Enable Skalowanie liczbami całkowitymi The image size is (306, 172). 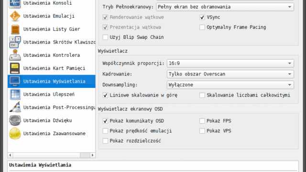[202, 95]
